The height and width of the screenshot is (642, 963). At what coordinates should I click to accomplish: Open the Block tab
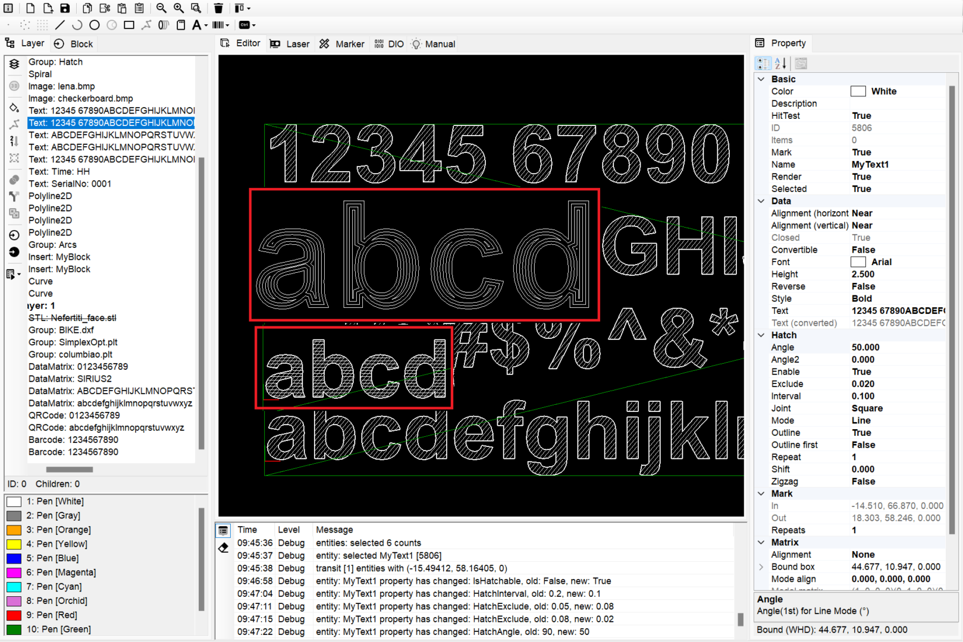coord(74,44)
